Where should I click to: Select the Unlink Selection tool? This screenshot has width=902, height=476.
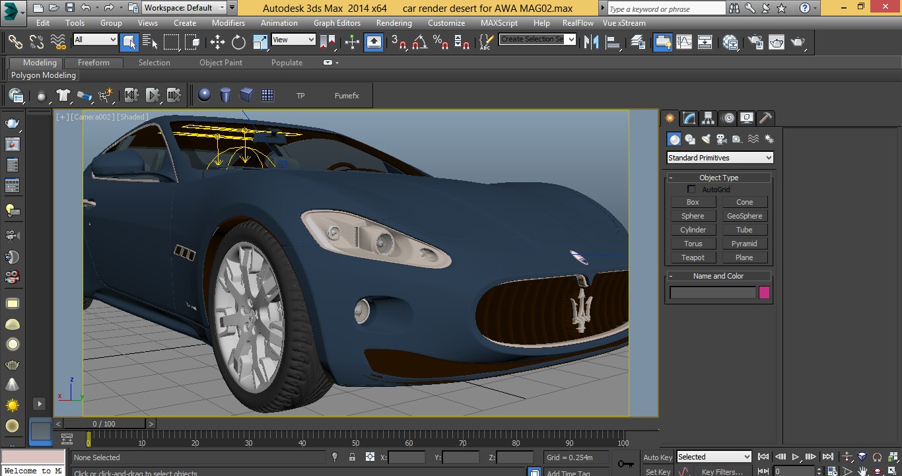[x=37, y=42]
